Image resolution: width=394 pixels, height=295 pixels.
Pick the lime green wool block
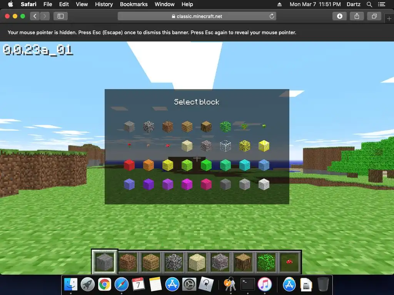pos(187,165)
